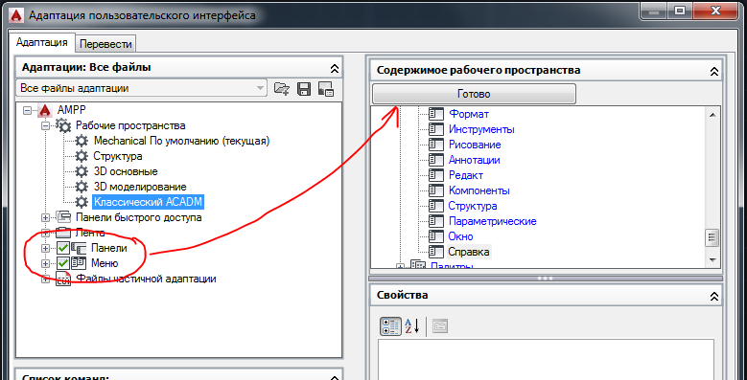This screenshot has height=380, width=747.
Task: Select the Структура workspace in left tree
Action: pyautogui.click(x=118, y=156)
